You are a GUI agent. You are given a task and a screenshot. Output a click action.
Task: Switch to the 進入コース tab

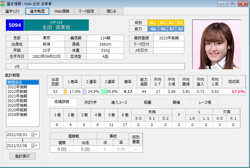119,102
